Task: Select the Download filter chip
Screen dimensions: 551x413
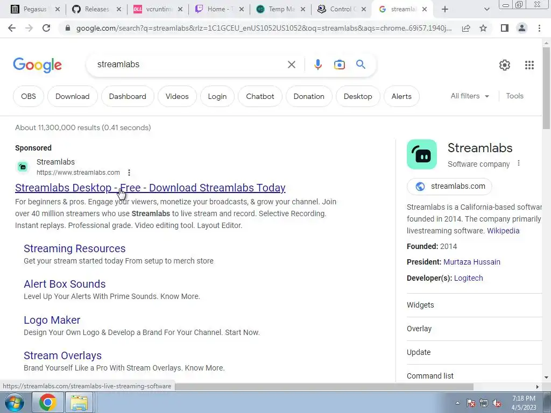Action: click(x=73, y=96)
